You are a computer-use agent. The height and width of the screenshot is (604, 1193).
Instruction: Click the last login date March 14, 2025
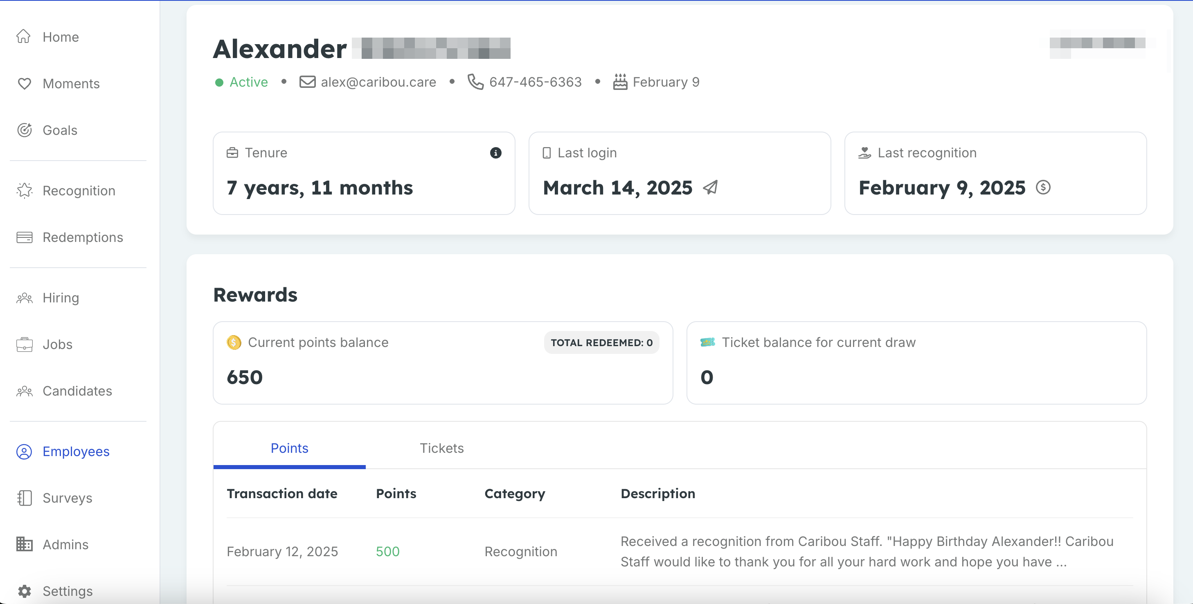coord(617,188)
